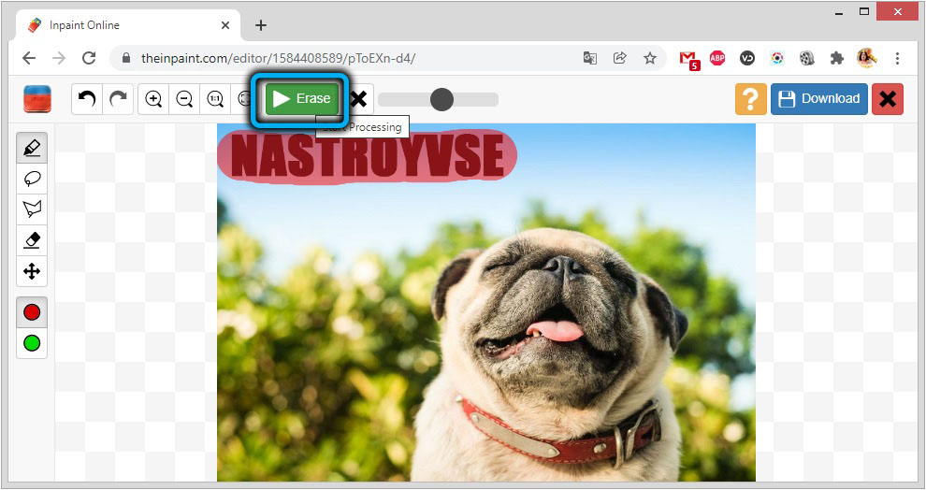Select the Eraser tool

(x=32, y=240)
